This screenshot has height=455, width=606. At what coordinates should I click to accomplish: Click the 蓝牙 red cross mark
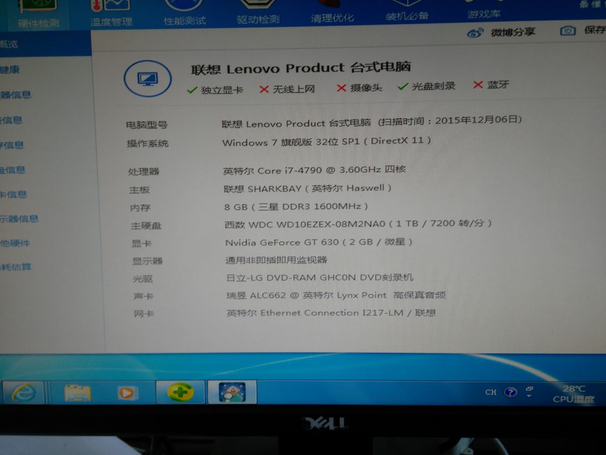click(x=478, y=85)
